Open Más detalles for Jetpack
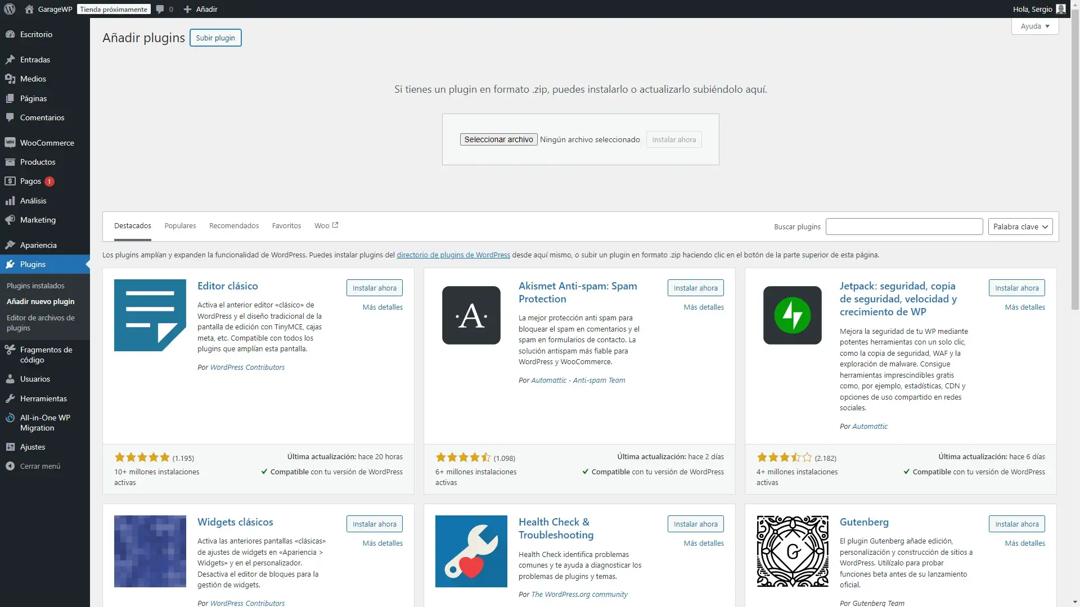This screenshot has width=1080, height=607. tap(1025, 307)
